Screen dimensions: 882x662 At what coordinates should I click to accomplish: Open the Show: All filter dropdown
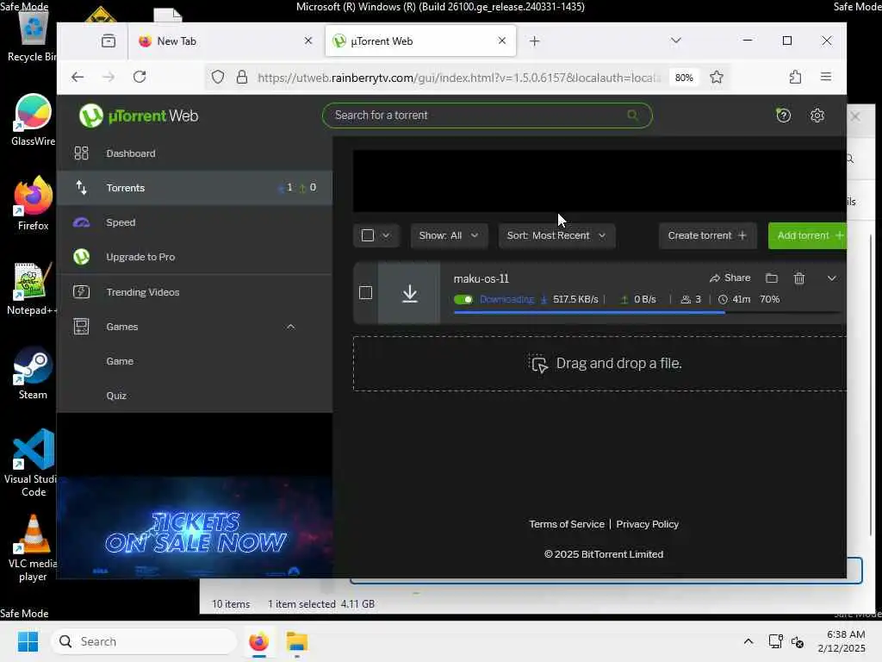click(448, 235)
